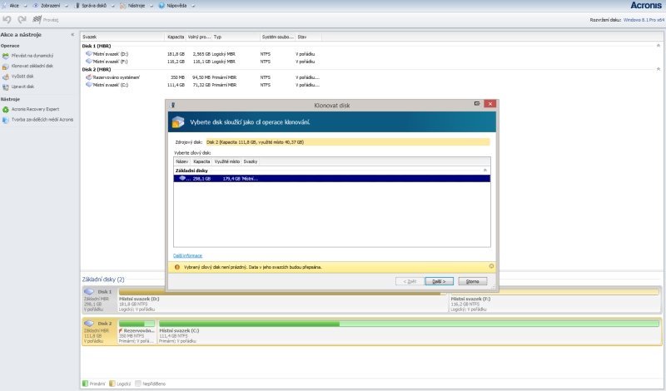Select Klonovat základní disk in sidebar

point(32,66)
